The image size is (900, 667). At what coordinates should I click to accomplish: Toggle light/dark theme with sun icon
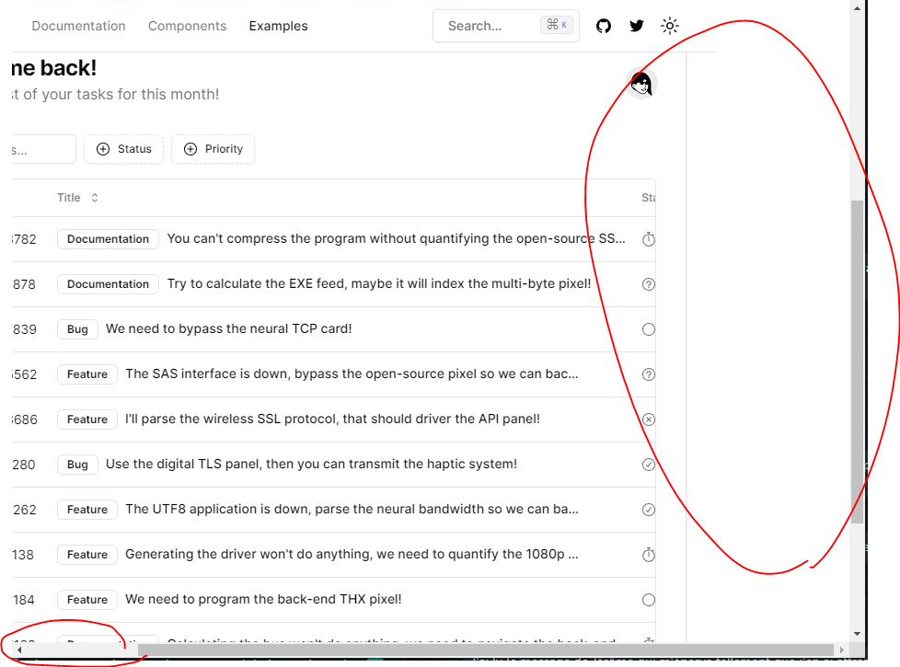[670, 26]
